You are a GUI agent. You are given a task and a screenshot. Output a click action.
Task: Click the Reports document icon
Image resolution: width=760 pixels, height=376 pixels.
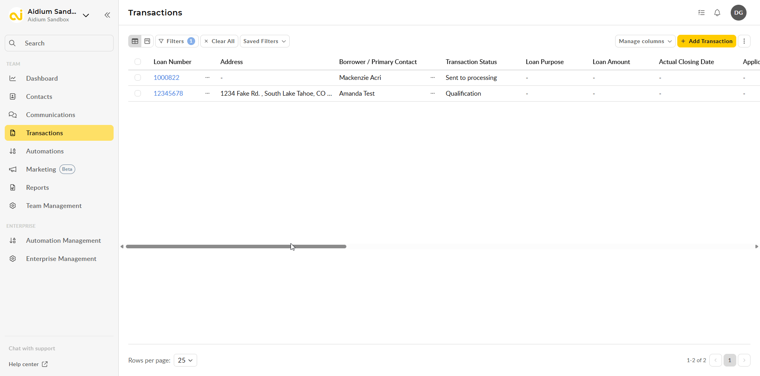click(x=13, y=187)
